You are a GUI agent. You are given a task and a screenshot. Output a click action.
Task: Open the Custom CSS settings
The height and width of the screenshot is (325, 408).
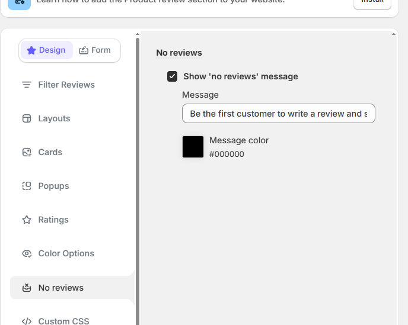(x=63, y=321)
